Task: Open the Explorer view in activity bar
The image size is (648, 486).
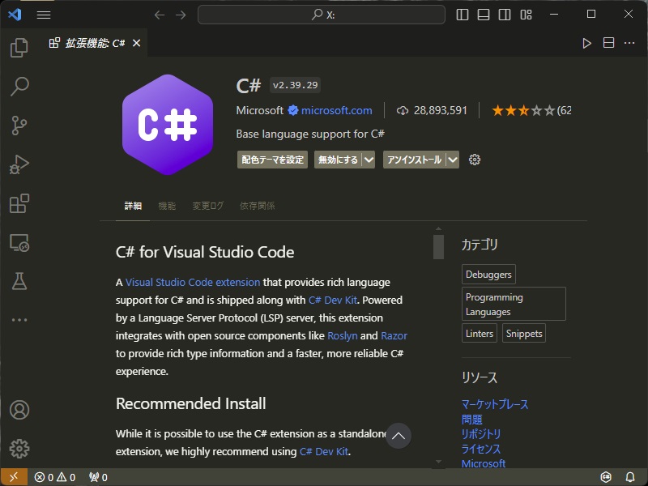Action: pyautogui.click(x=19, y=49)
